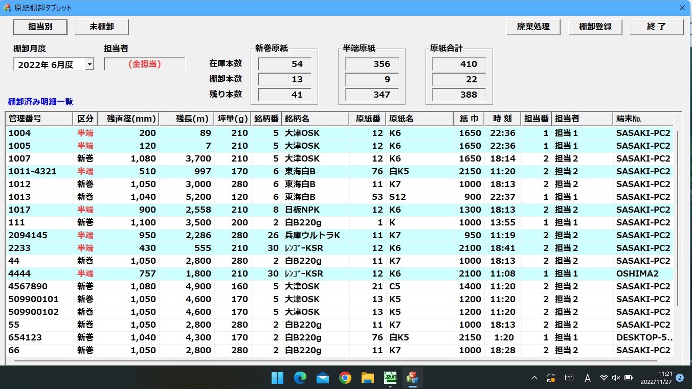This screenshot has height=389, width=692.
Task: Click the 終了 button
Action: pyautogui.click(x=657, y=27)
